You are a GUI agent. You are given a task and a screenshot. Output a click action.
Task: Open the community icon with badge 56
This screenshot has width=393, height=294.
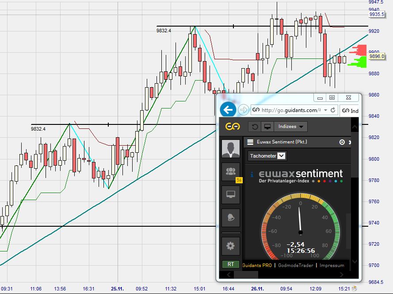pyautogui.click(x=231, y=172)
